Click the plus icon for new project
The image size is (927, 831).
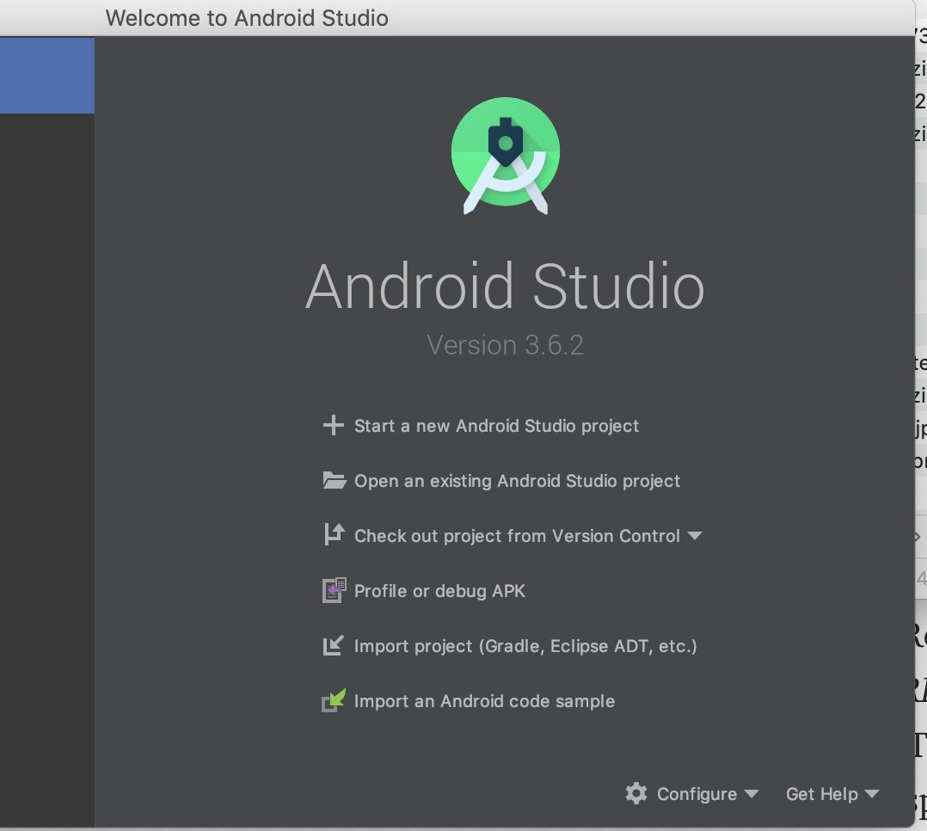[334, 425]
